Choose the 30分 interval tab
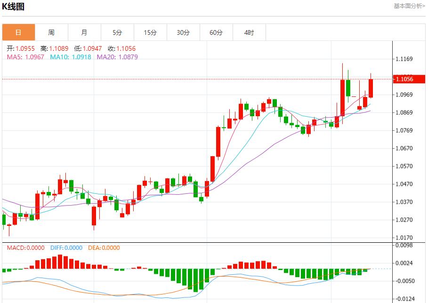This screenshot has width=428, height=303. (183, 32)
